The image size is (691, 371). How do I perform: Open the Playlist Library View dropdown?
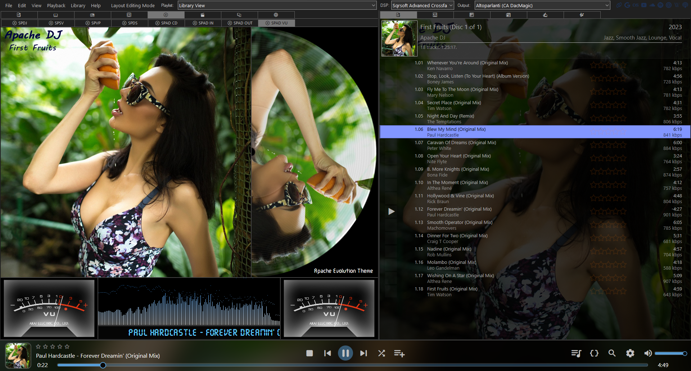point(277,5)
